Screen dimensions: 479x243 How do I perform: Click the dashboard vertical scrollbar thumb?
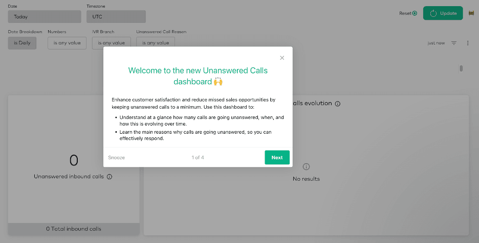[x=461, y=68]
